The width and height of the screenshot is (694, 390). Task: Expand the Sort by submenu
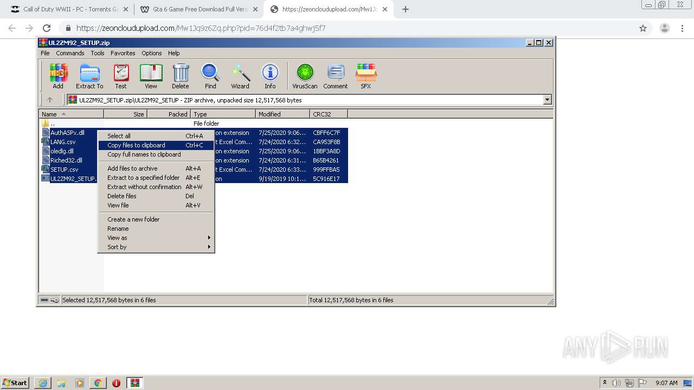156,247
